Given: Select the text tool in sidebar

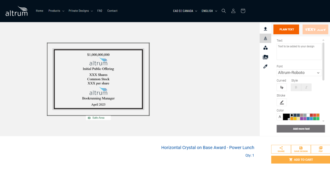Looking at the screenshot, I should click(x=266, y=38).
